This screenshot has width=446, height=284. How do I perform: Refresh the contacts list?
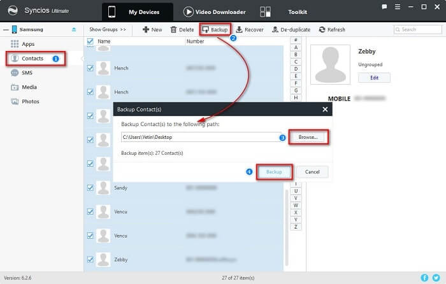pyautogui.click(x=332, y=29)
